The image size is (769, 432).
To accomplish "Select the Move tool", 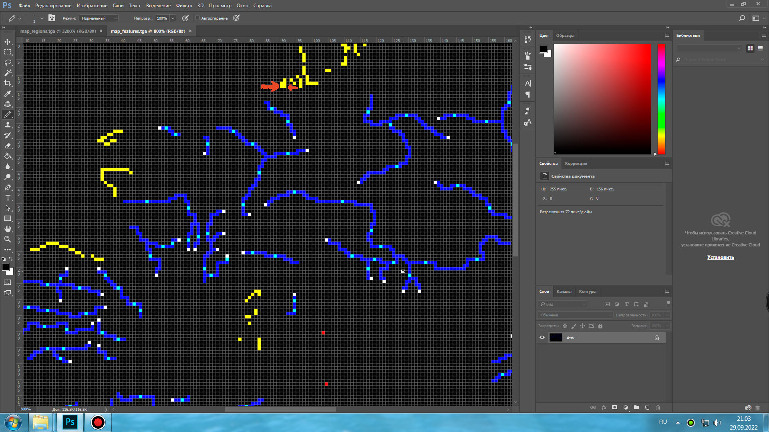I will [x=8, y=42].
